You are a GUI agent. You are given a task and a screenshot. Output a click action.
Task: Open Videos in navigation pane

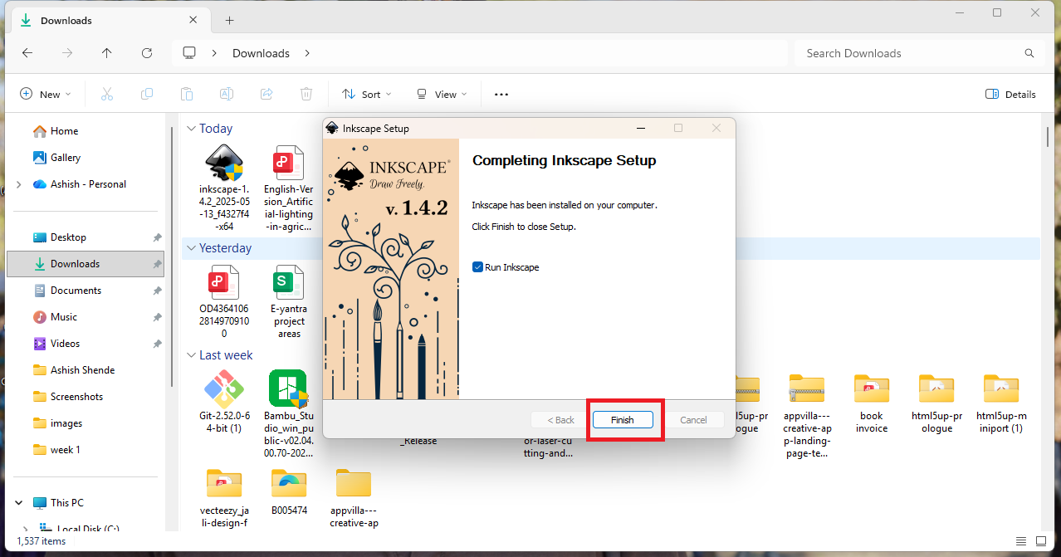pos(65,344)
